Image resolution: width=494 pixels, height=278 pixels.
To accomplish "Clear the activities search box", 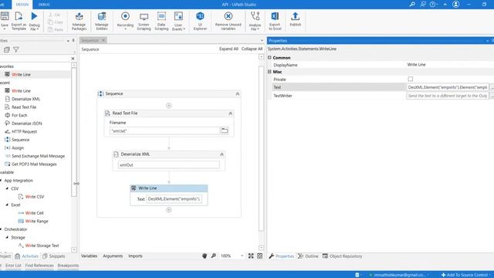I will pos(73,59).
